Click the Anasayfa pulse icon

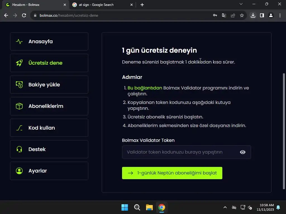click(x=19, y=42)
